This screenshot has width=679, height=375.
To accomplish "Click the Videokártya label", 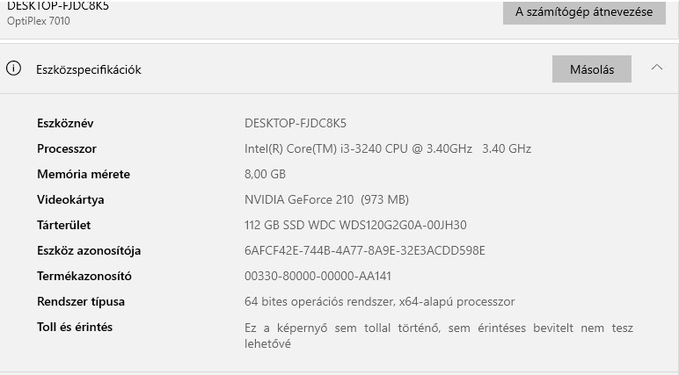I will click(70, 199).
